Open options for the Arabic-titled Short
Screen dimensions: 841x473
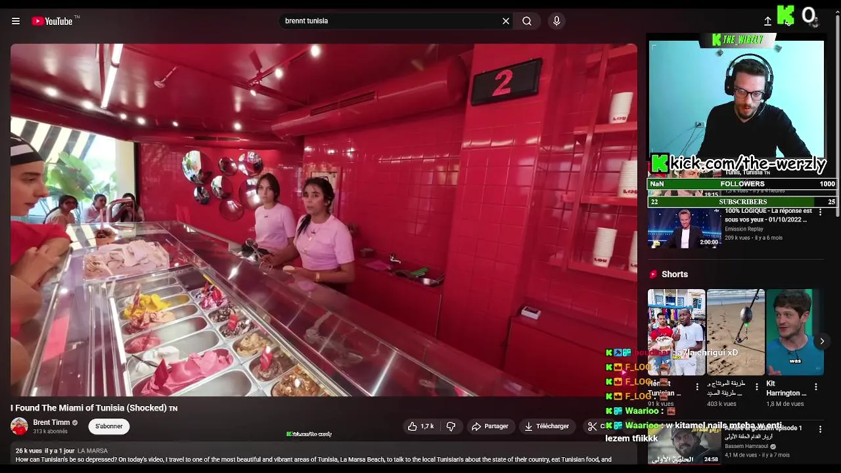point(756,387)
